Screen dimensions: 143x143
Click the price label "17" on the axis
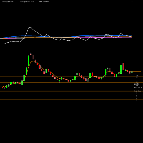coord(137,78)
